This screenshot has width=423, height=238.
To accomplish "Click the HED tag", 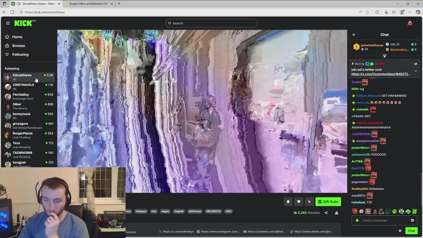I will 228,211.
